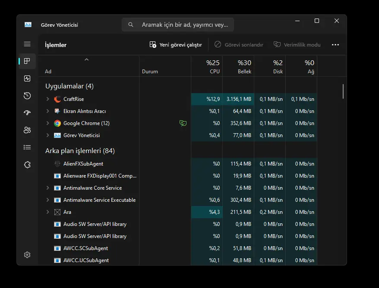This screenshot has height=288, width=379.
Task: Click the Görev Yöneticisi row icon
Action: (57, 135)
